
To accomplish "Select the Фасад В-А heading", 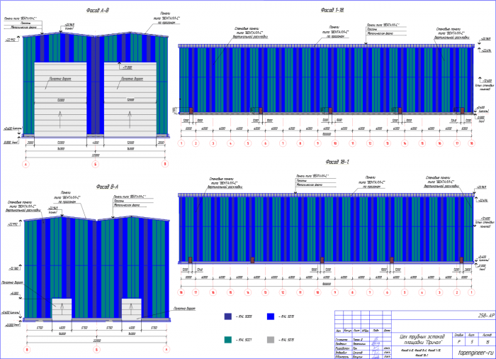I will (x=107, y=187).
